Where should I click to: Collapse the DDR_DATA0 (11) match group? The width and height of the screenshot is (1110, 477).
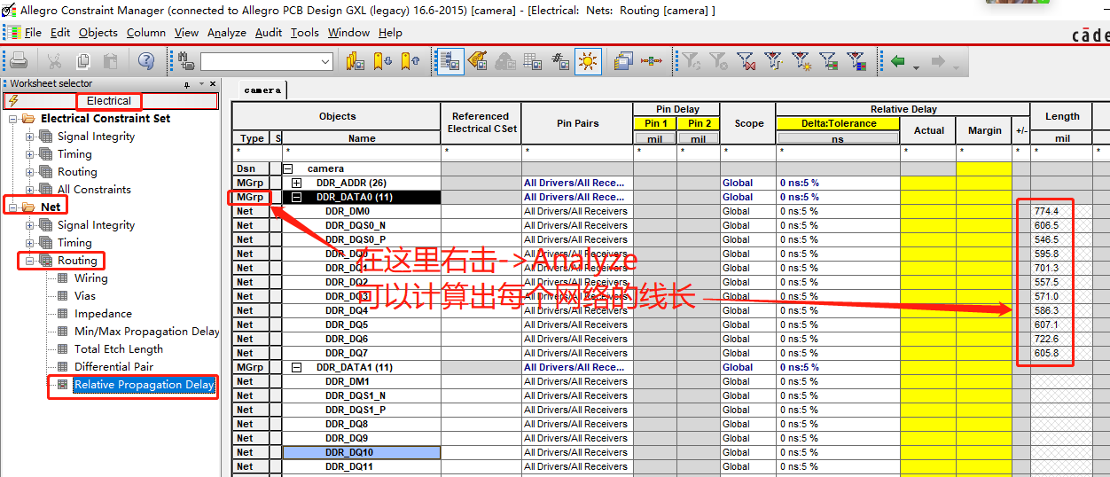tap(297, 197)
